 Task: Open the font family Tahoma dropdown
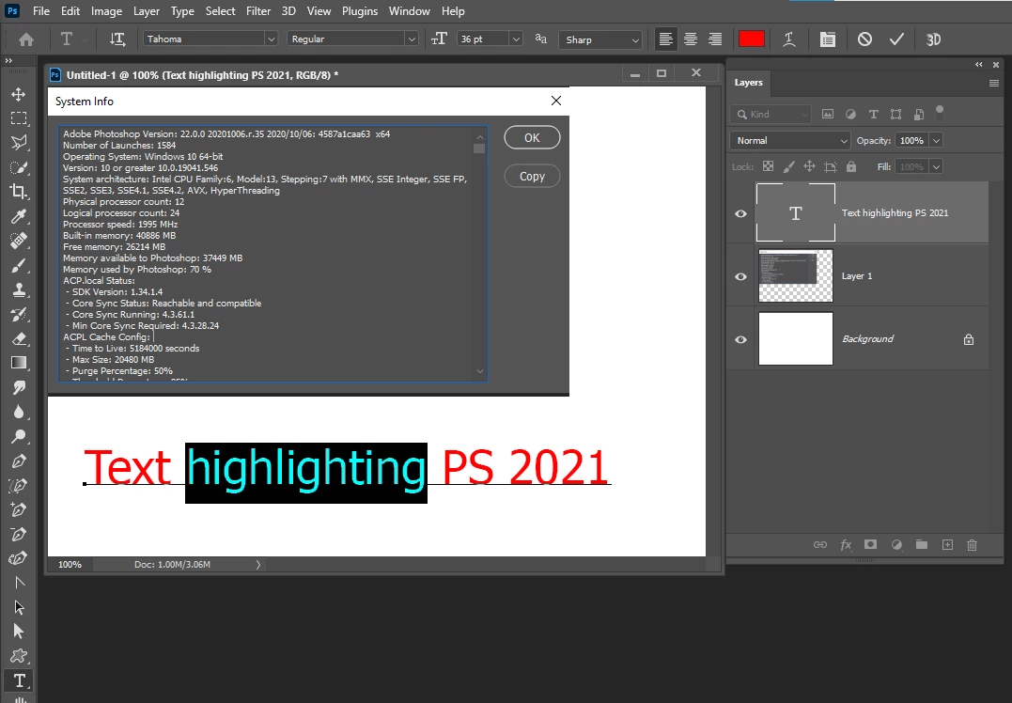271,39
